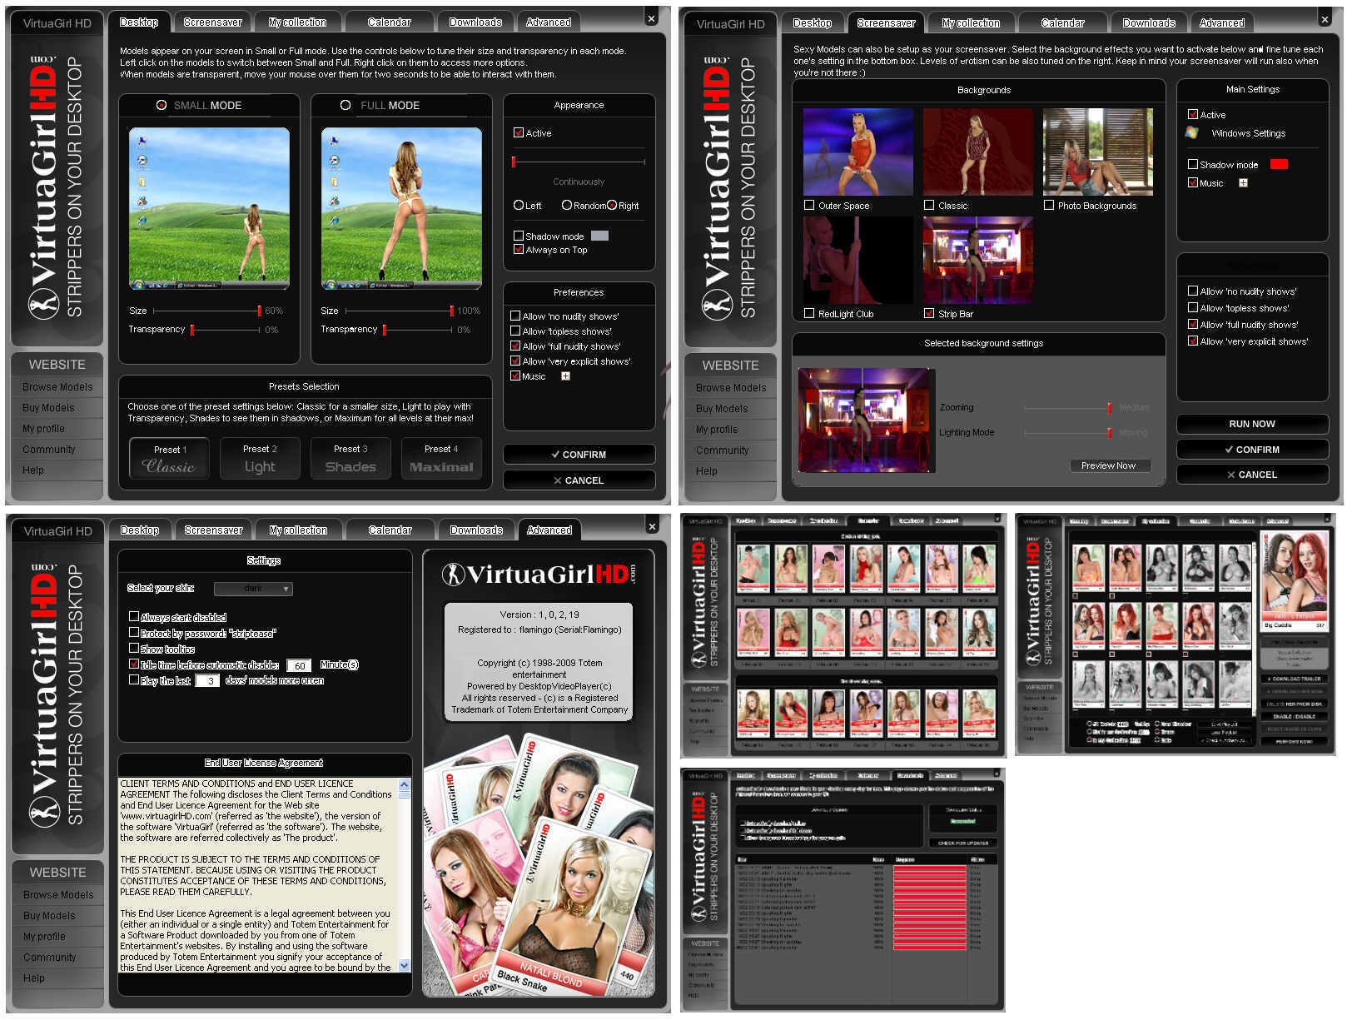Screen dimensions: 1352x1020
Task: Open My collection tab in the Desktop window
Action: [x=297, y=22]
